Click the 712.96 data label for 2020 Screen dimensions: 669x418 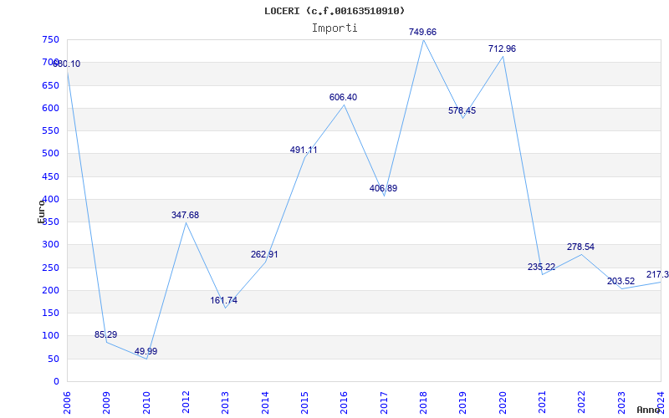pos(503,48)
